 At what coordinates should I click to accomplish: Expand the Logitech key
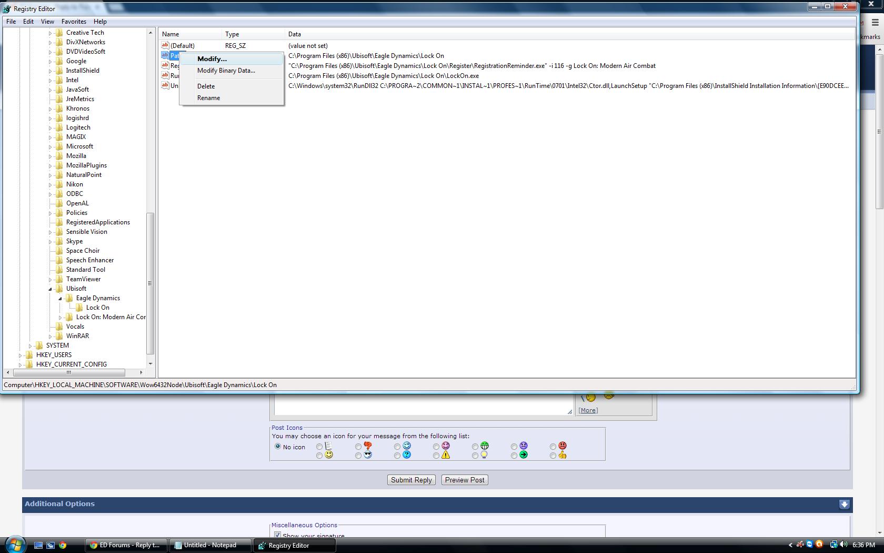pos(51,127)
